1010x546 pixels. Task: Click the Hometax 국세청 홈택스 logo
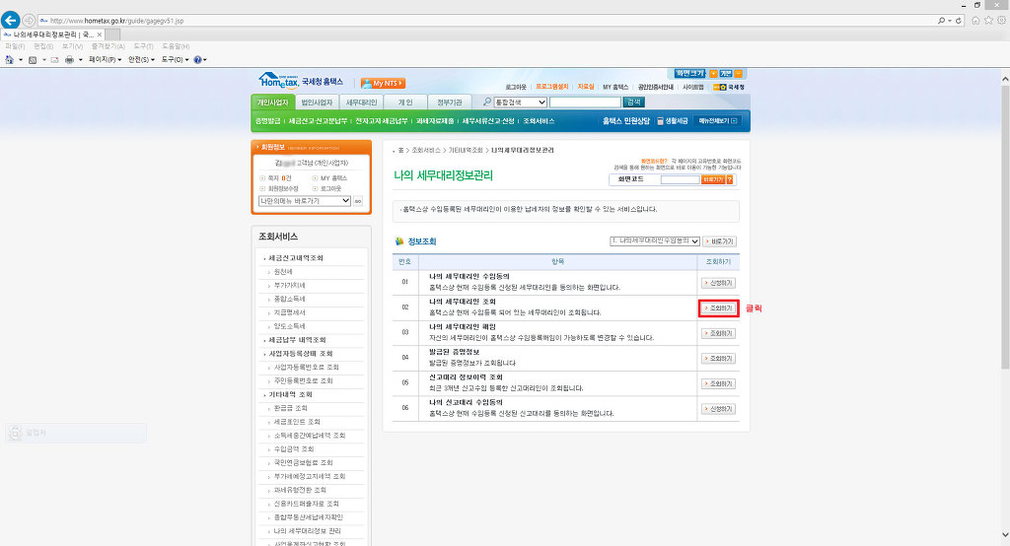pyautogui.click(x=301, y=81)
